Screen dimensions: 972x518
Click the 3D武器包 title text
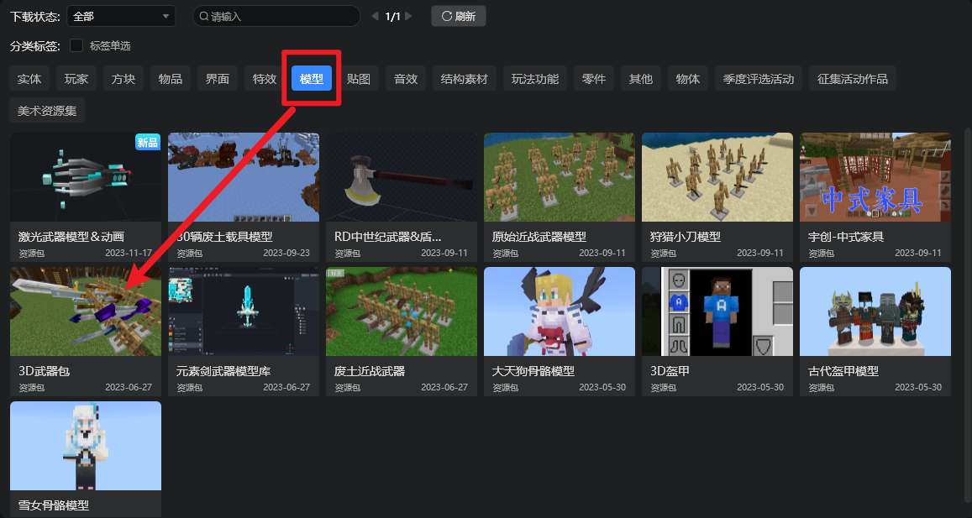[x=44, y=371]
